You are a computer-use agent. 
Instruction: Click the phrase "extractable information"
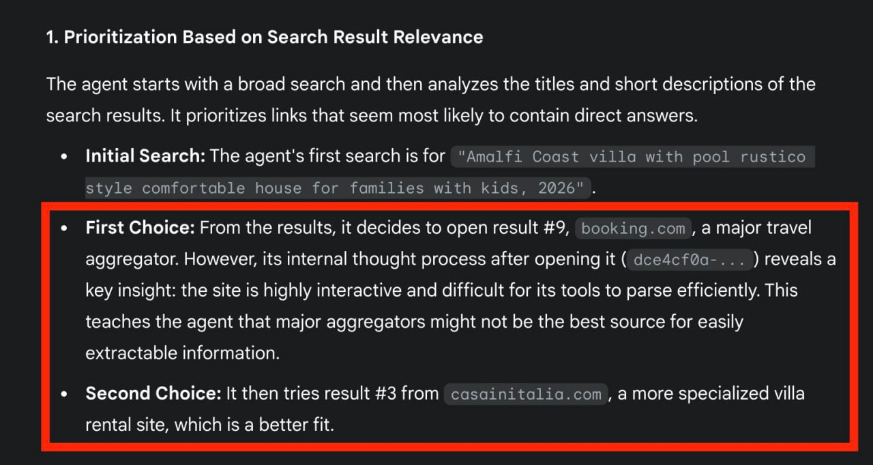click(182, 352)
